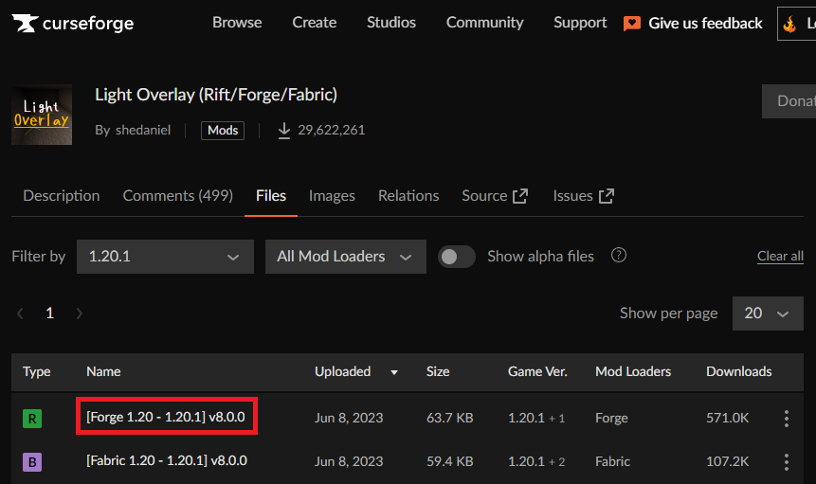Open the three-dot menu for the Forge file
This screenshot has height=484, width=816.
click(786, 419)
